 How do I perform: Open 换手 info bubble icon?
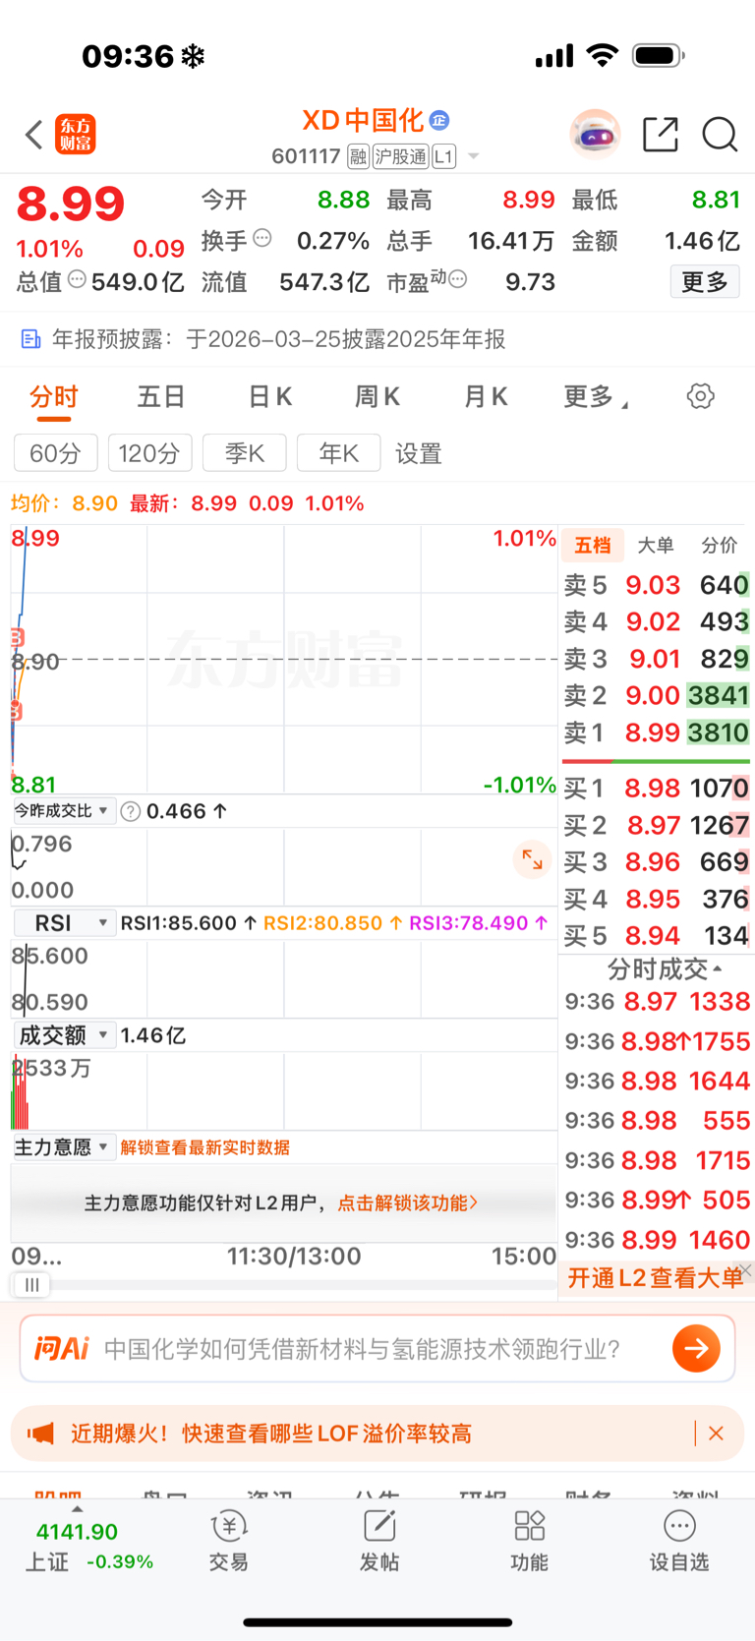click(262, 238)
